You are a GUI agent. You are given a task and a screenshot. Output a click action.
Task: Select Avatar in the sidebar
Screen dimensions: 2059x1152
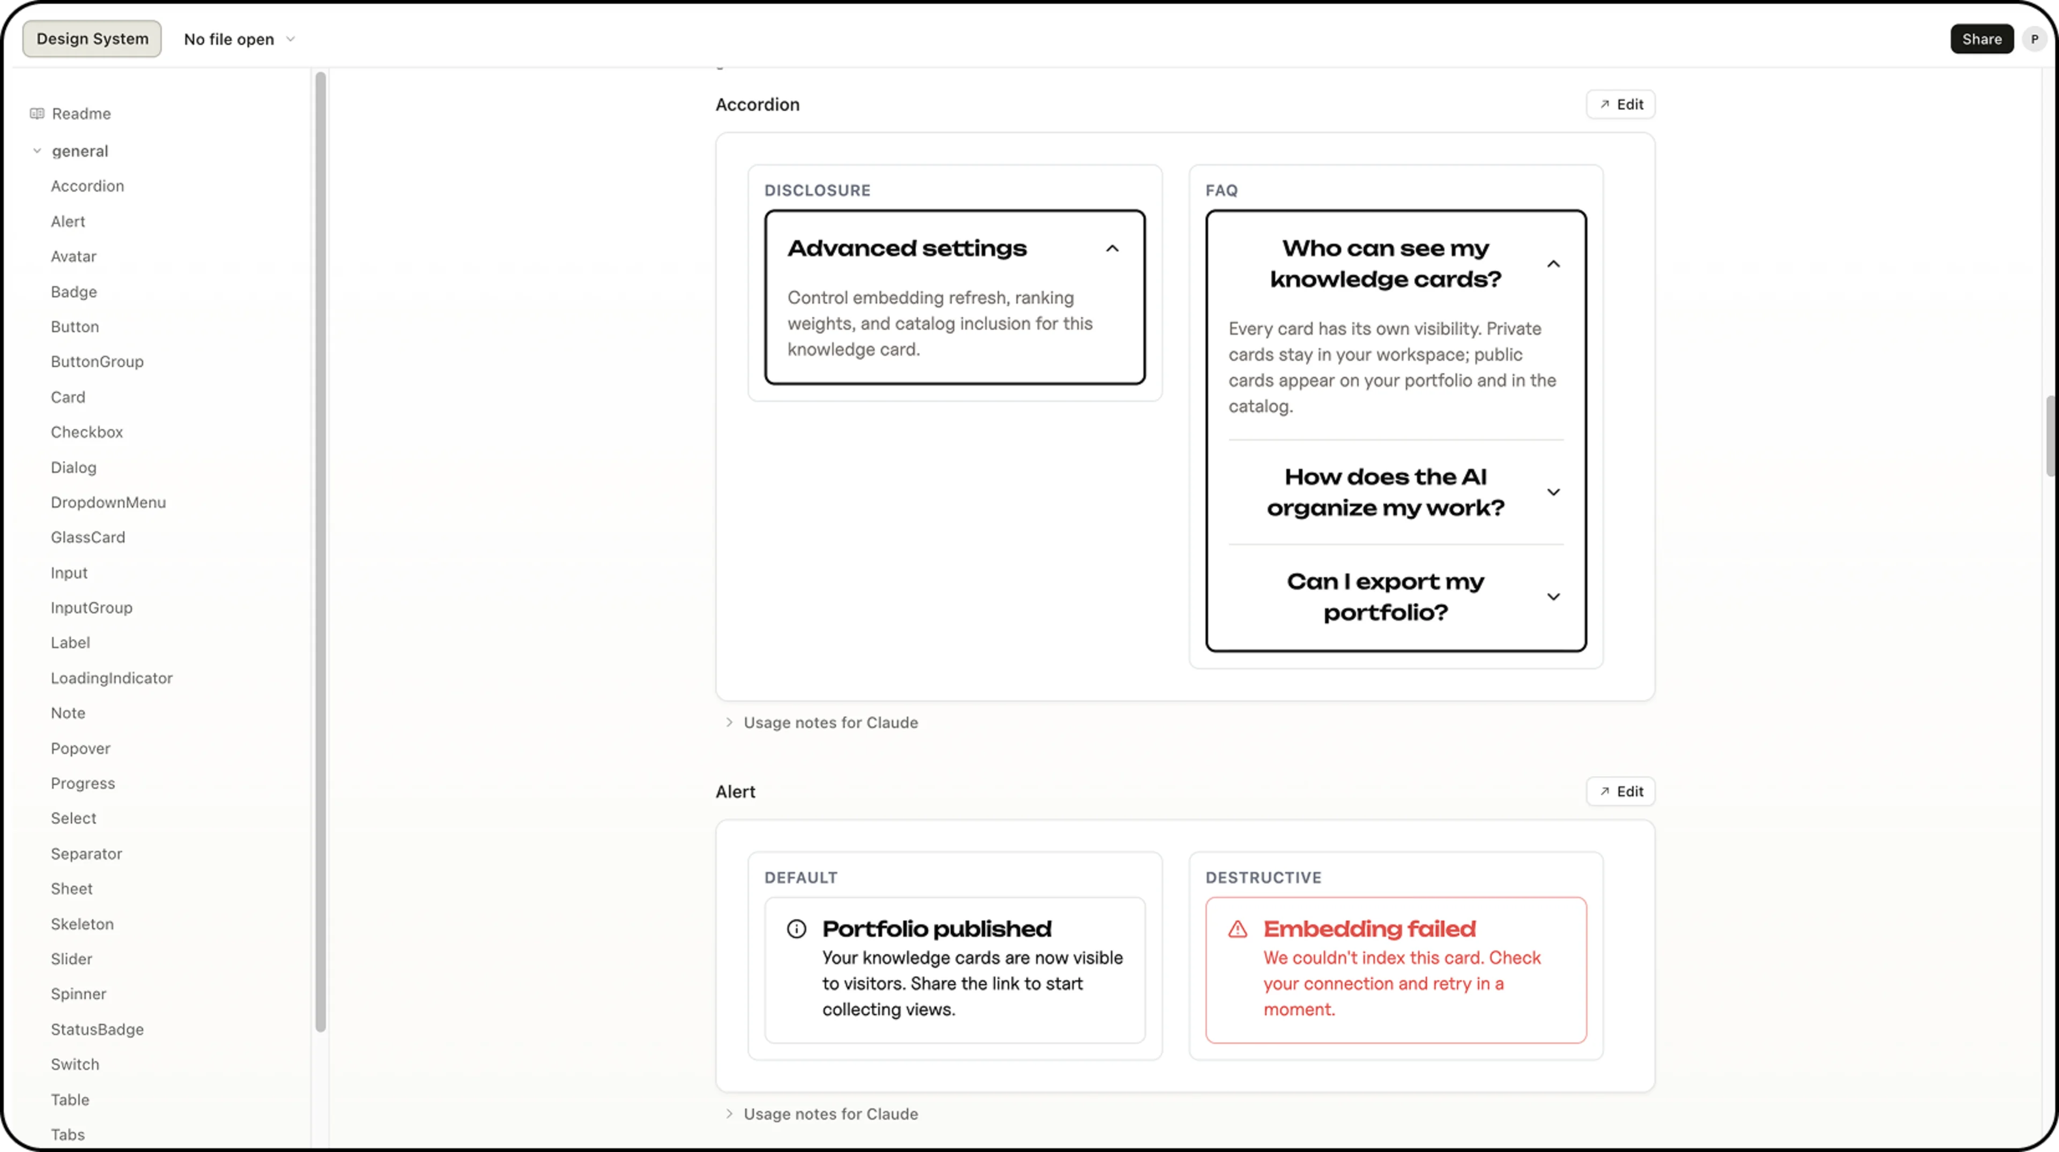coord(73,256)
